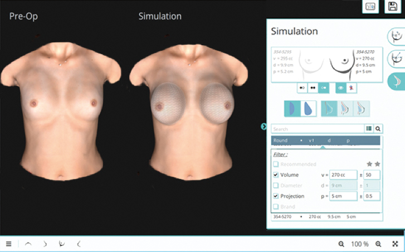Uncheck the Volume filter checkbox
405x252 pixels.
(276, 175)
